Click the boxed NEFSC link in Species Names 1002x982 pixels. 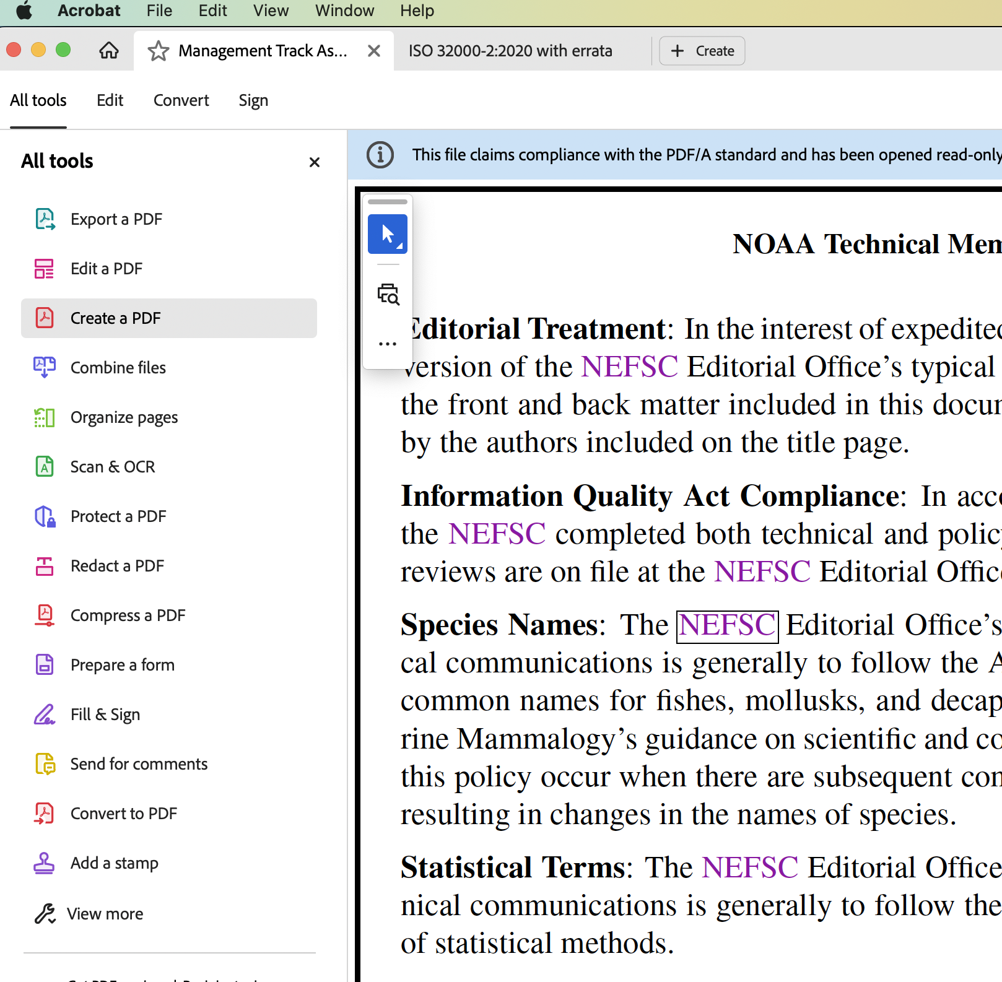point(727,626)
